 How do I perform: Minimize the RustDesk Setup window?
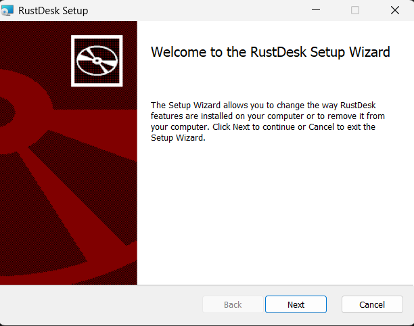tap(315, 11)
